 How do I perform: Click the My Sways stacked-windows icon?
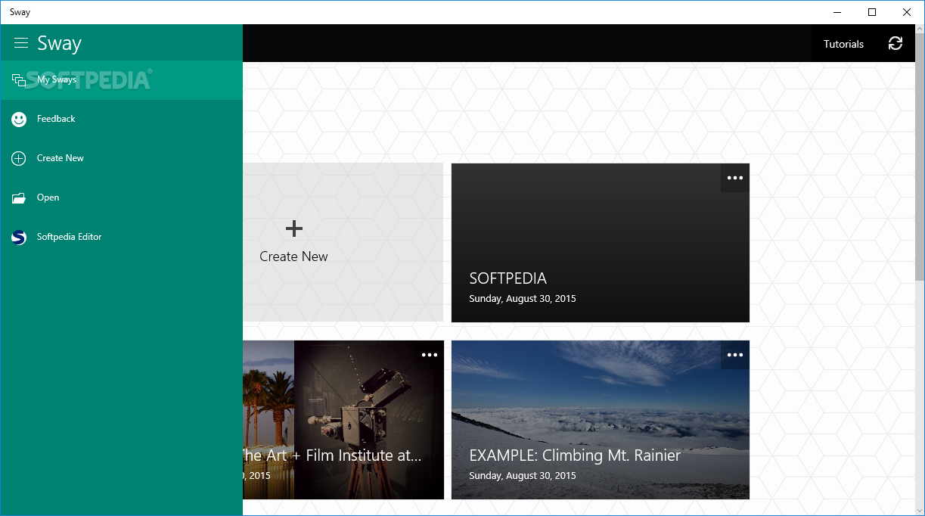pos(19,79)
